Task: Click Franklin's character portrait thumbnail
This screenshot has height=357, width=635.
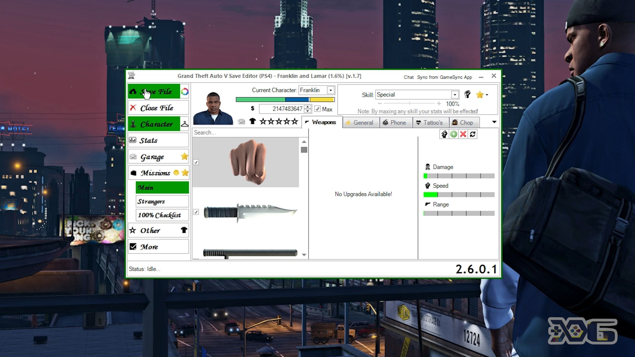Action: click(x=213, y=108)
